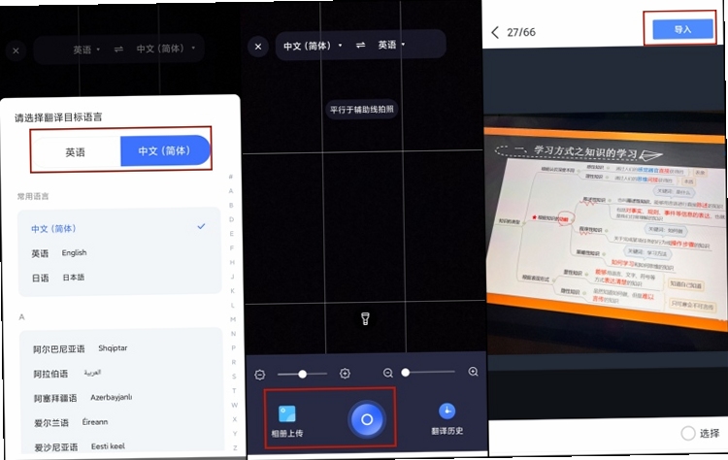Jump to letter H in alphabet index

tap(232, 262)
